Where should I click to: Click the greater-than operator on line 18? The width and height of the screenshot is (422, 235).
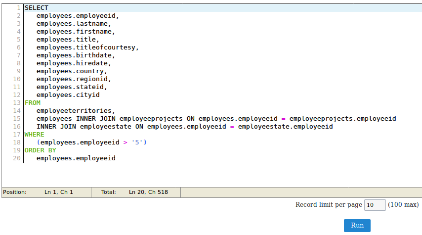(126, 142)
